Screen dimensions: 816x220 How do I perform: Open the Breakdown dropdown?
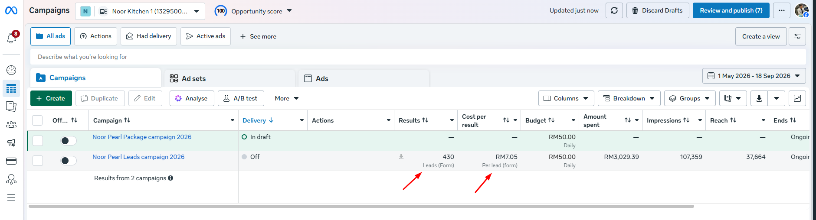point(629,98)
